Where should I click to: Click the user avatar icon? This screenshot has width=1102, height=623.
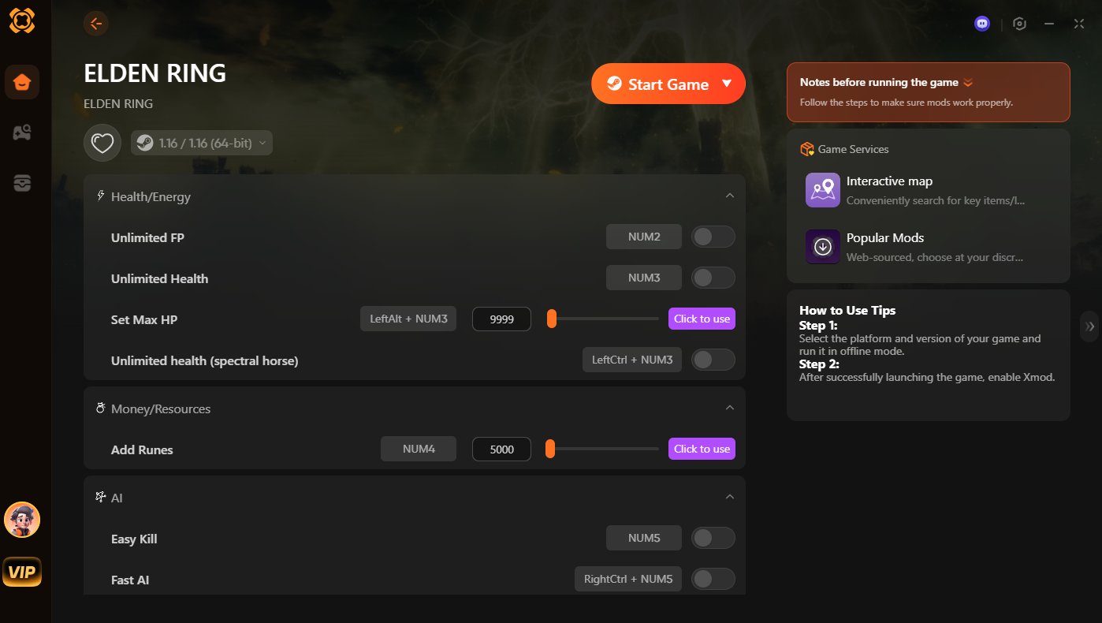[x=22, y=520]
